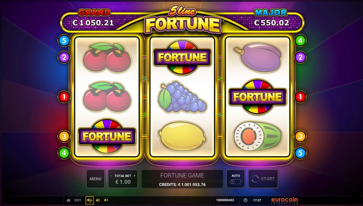Toggle the AUTO spin switch
Image resolution: width=363 pixels, height=206 pixels.
point(236,182)
